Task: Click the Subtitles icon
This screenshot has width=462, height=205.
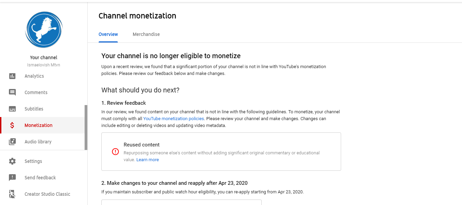Action: pyautogui.click(x=12, y=109)
